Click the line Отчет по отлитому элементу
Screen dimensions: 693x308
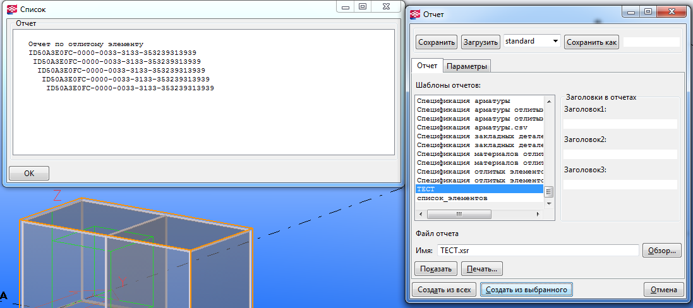point(86,44)
